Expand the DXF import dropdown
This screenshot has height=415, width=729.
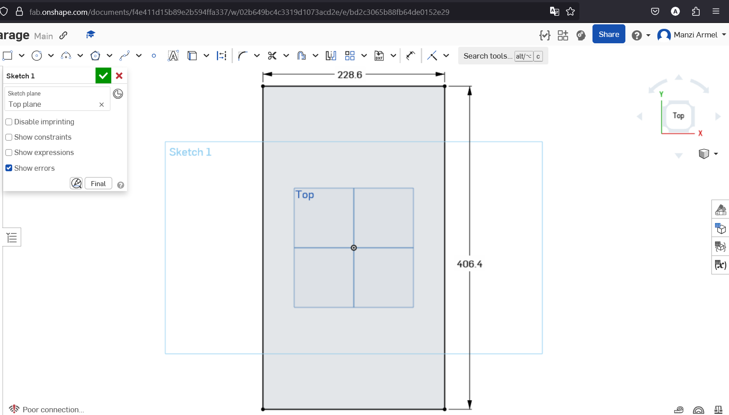click(393, 55)
